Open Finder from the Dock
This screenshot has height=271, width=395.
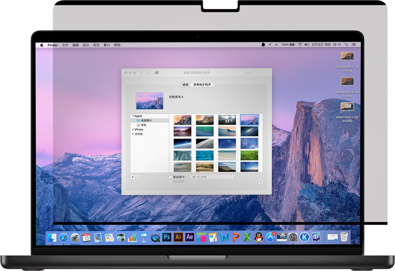click(x=52, y=237)
